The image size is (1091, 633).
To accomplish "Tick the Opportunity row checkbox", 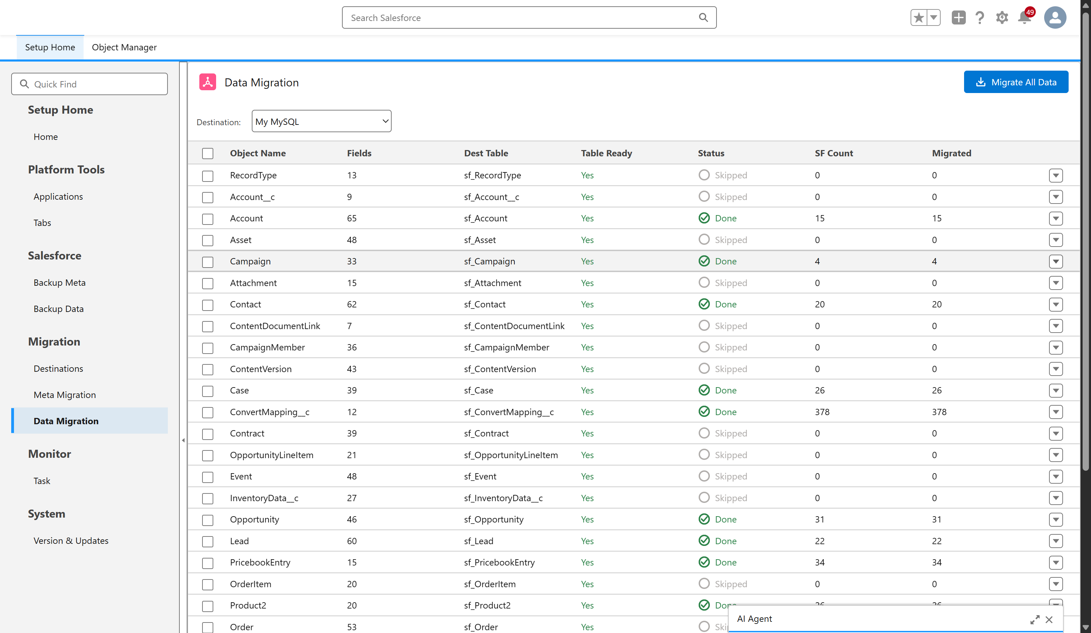I will coord(208,520).
